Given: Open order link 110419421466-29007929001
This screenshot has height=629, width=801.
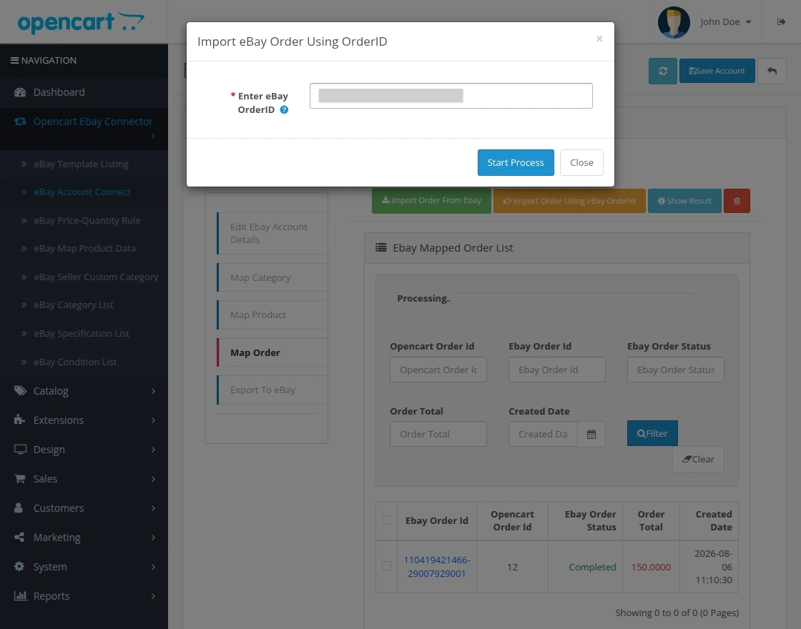Looking at the screenshot, I should (x=437, y=567).
